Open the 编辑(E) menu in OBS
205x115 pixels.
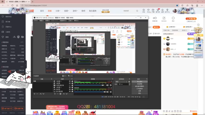(42, 21)
